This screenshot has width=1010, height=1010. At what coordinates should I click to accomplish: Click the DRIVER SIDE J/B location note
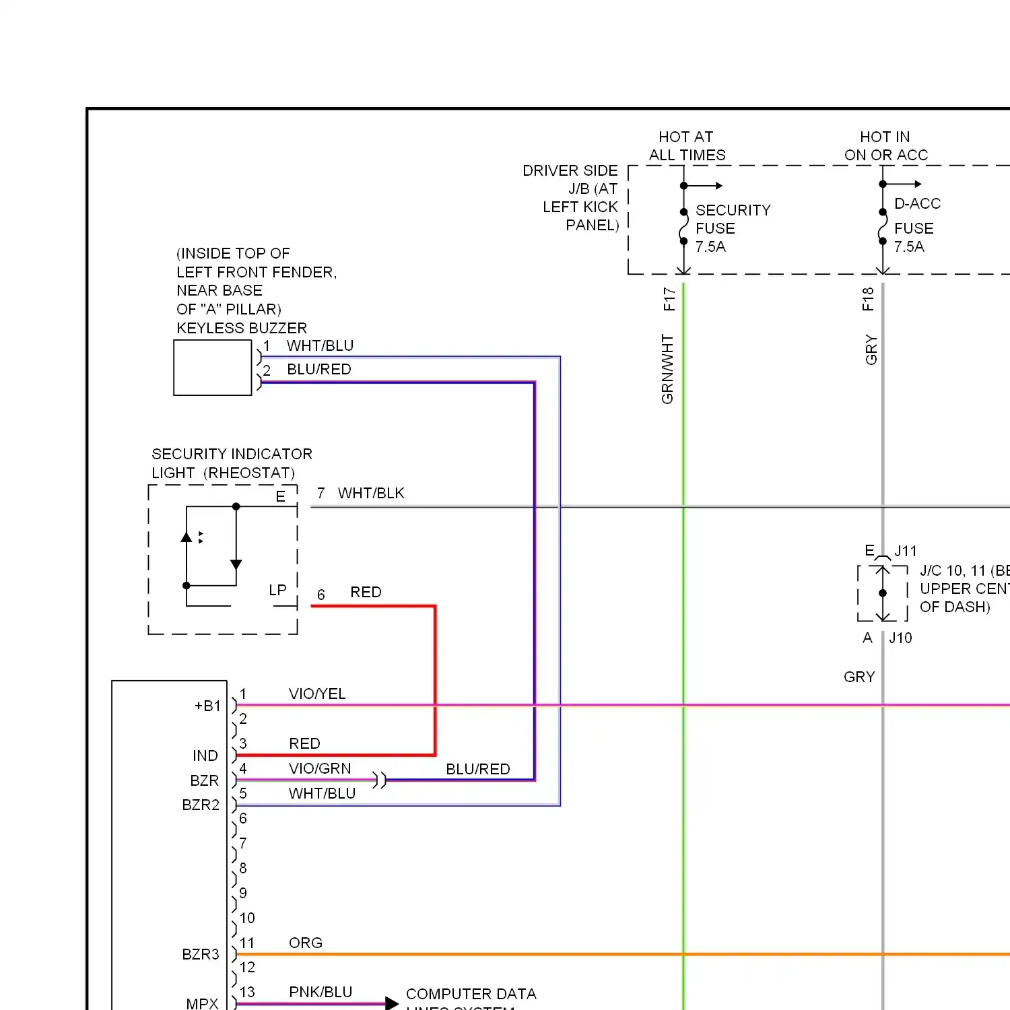click(x=570, y=198)
